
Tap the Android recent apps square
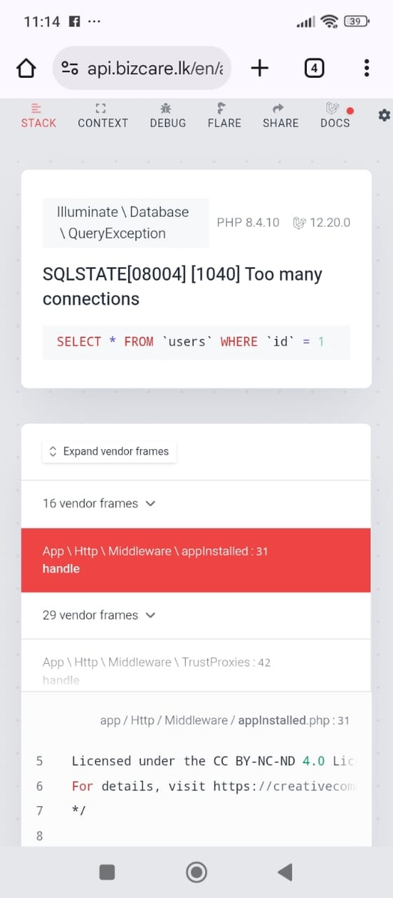tap(107, 871)
